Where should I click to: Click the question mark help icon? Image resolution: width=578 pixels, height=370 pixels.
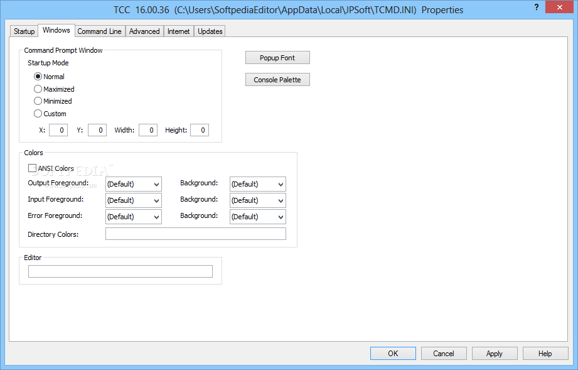click(x=537, y=7)
